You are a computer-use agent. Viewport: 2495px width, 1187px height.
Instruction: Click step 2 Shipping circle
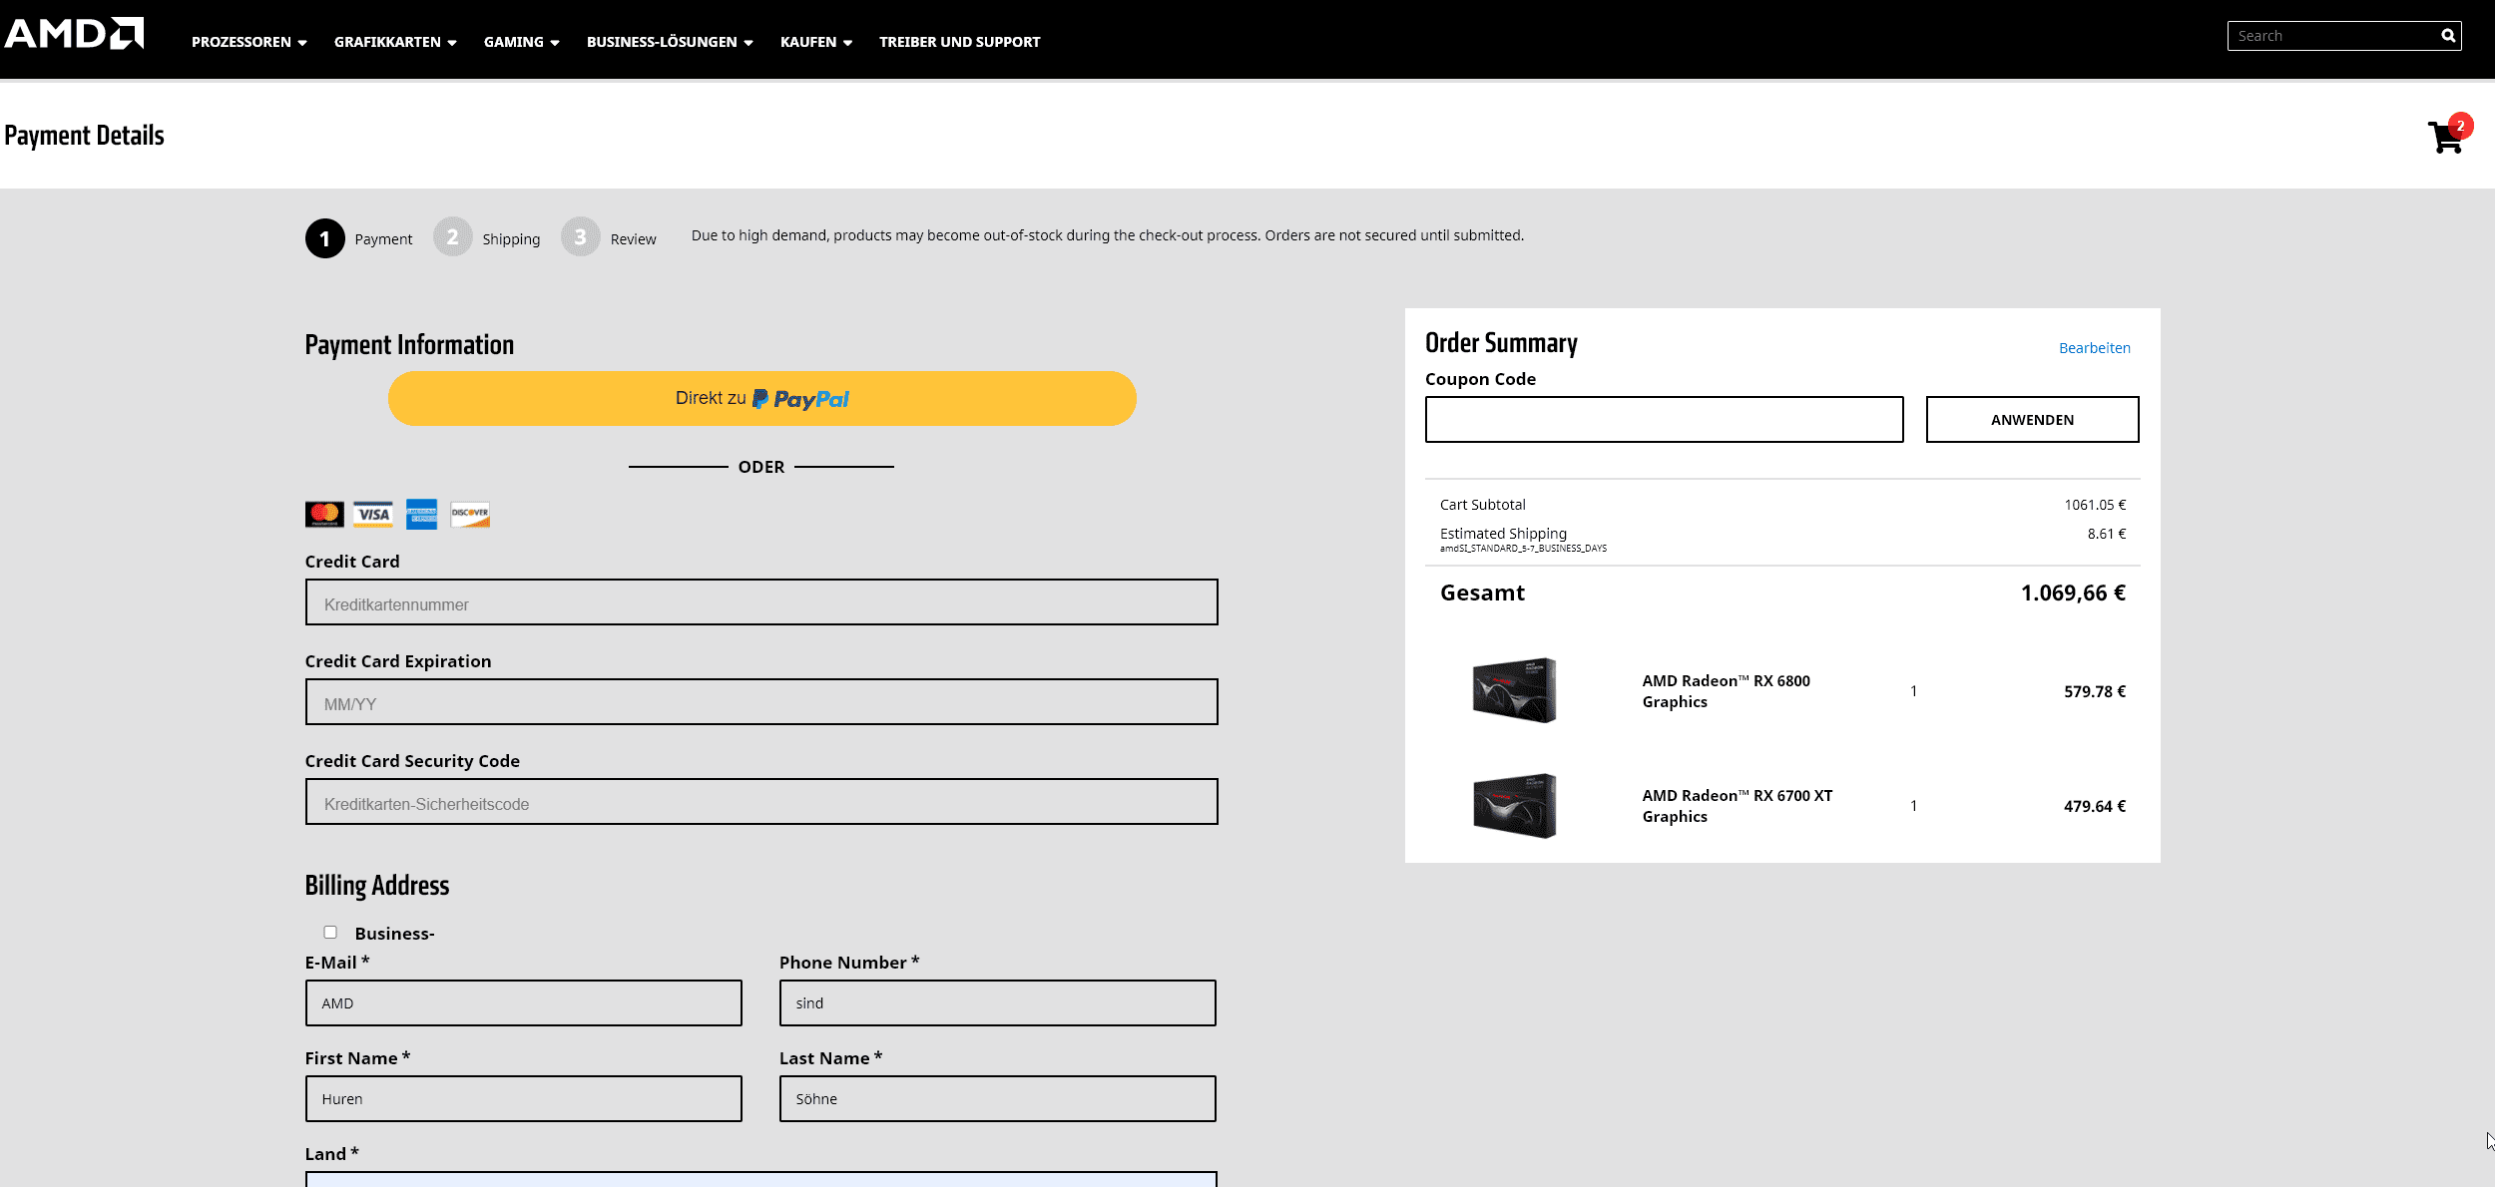453,237
